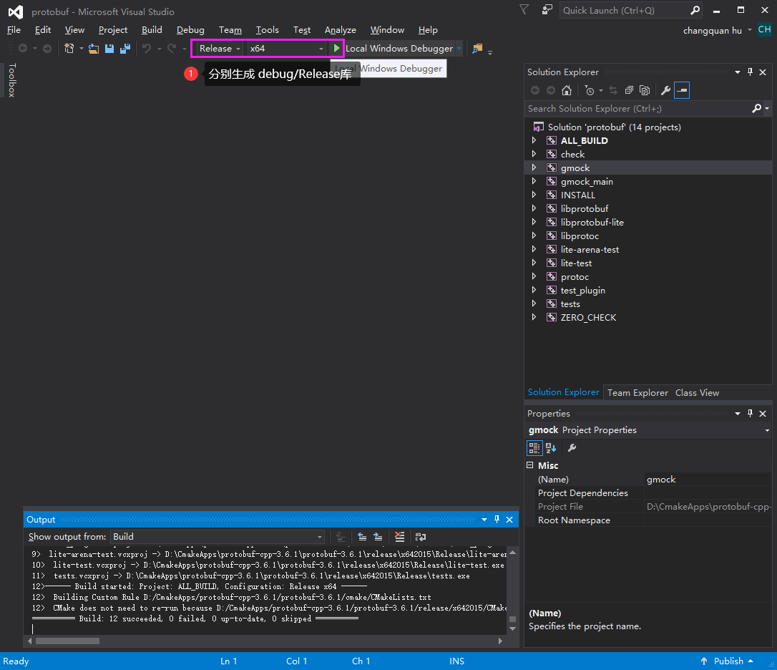Click the Redo toolbar icon
Viewport: 777px width, 670px height.
pos(172,48)
